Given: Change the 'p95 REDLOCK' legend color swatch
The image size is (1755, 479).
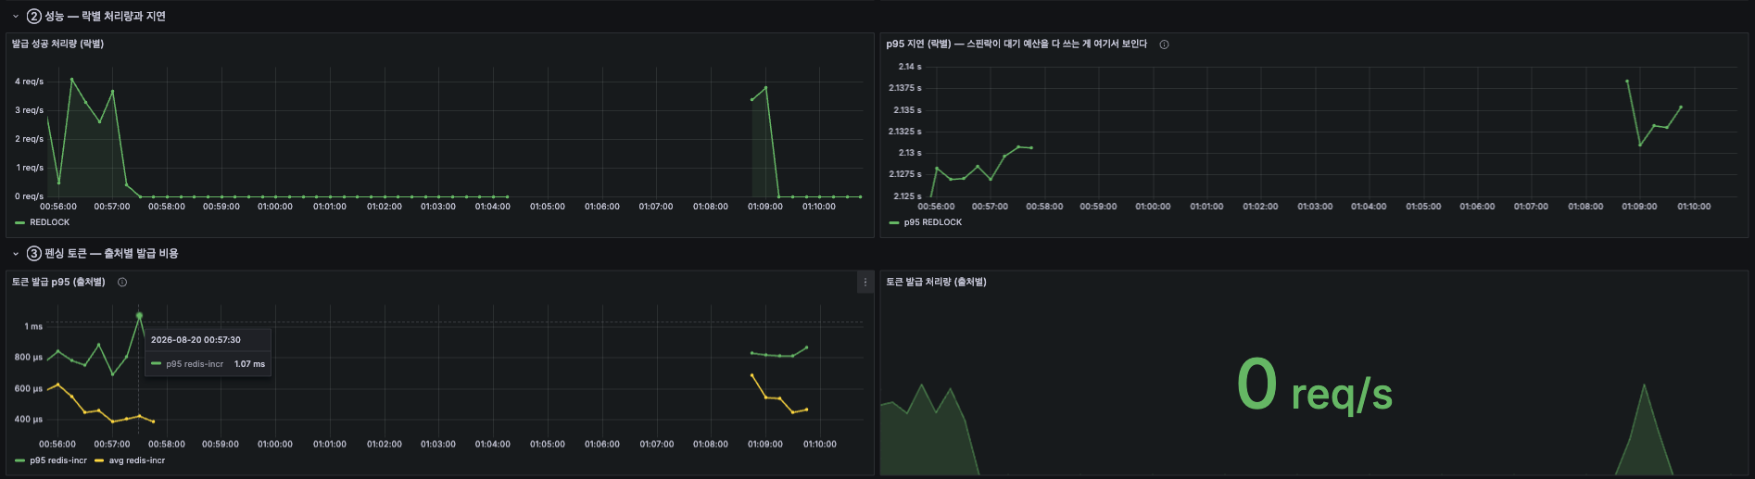Looking at the screenshot, I should coord(894,222).
